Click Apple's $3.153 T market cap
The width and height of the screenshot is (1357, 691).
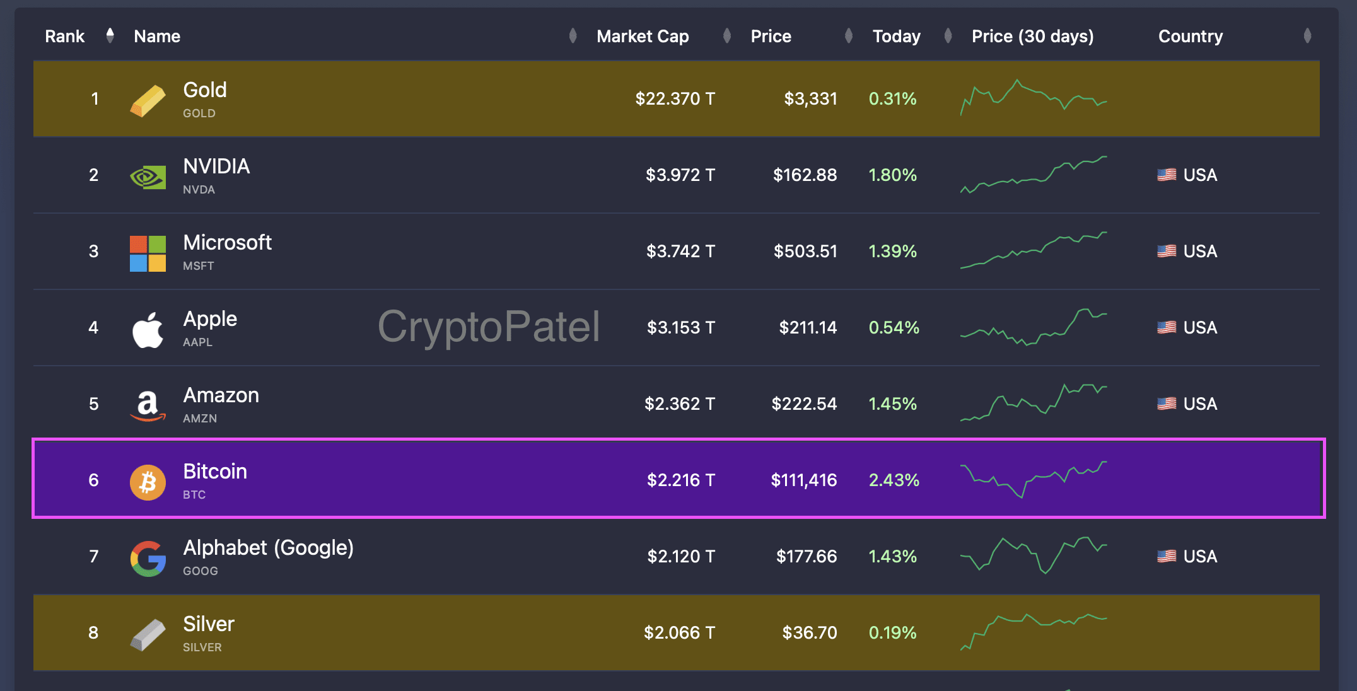680,327
